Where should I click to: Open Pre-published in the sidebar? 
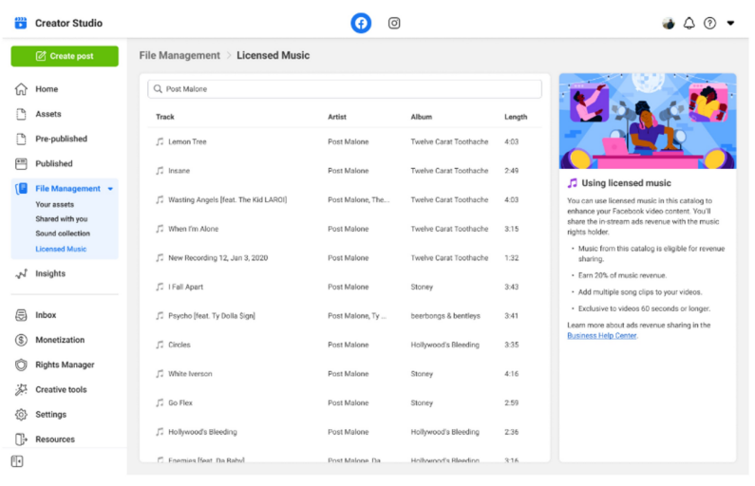tap(61, 140)
